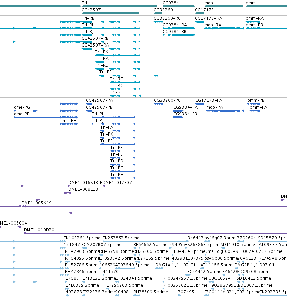
Task: Select EST label UUGC0524
Action: [x=220, y=278]
